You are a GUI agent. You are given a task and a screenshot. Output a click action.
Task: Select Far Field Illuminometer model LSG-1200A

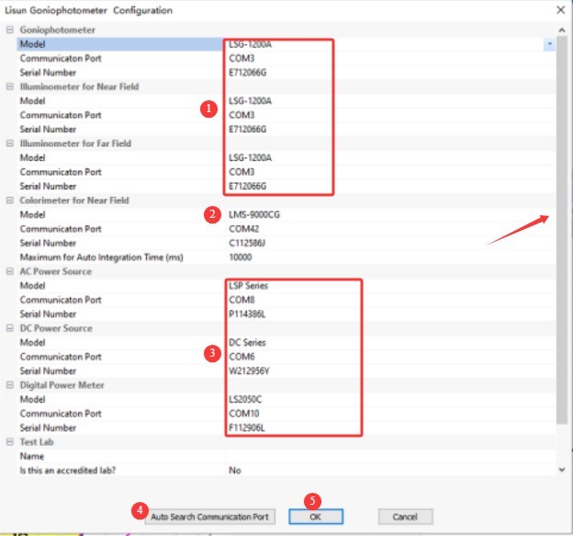251,158
